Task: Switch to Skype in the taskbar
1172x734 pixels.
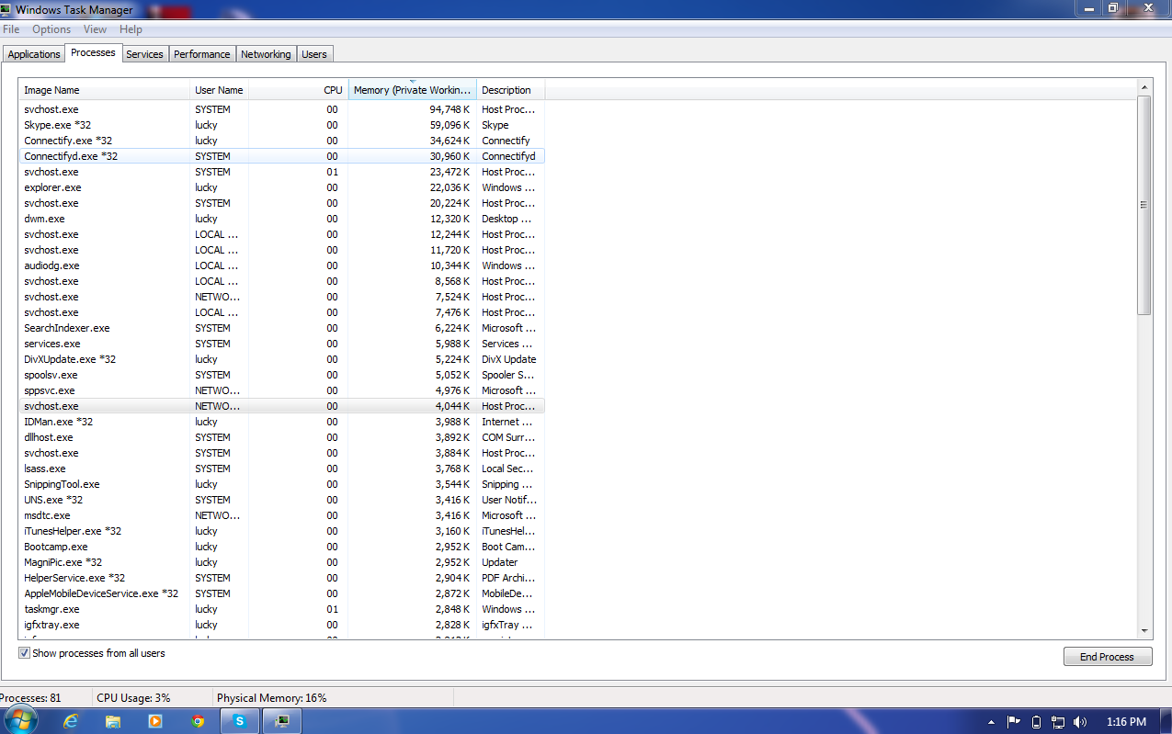Action: (240, 721)
